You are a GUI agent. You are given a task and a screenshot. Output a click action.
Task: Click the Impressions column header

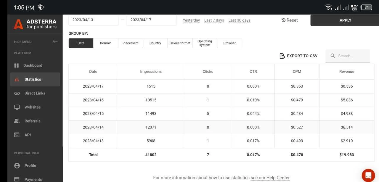(x=151, y=72)
